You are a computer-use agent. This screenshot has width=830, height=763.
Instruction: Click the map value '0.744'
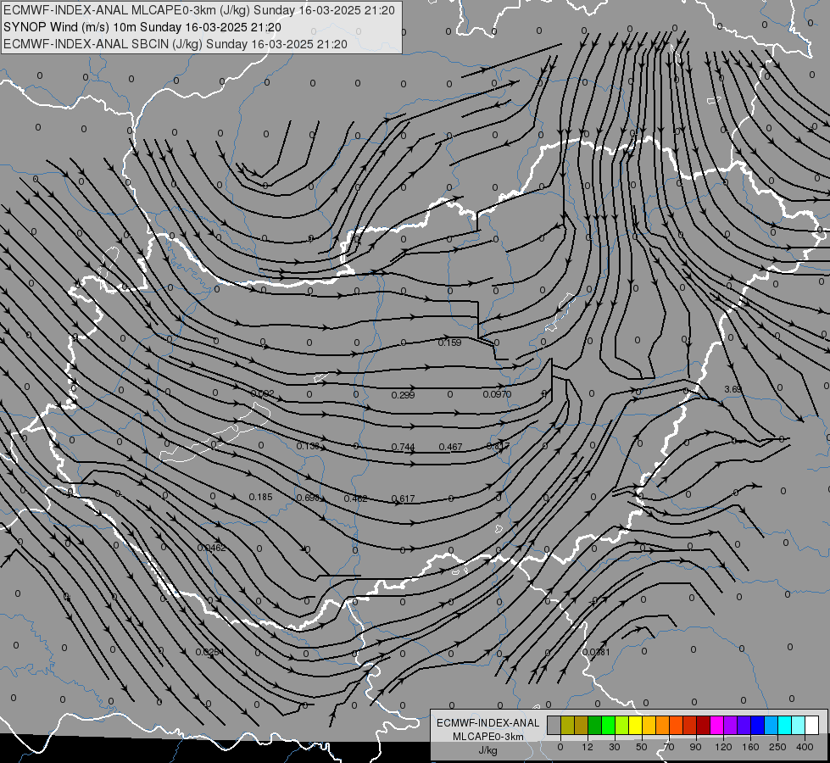point(403,447)
